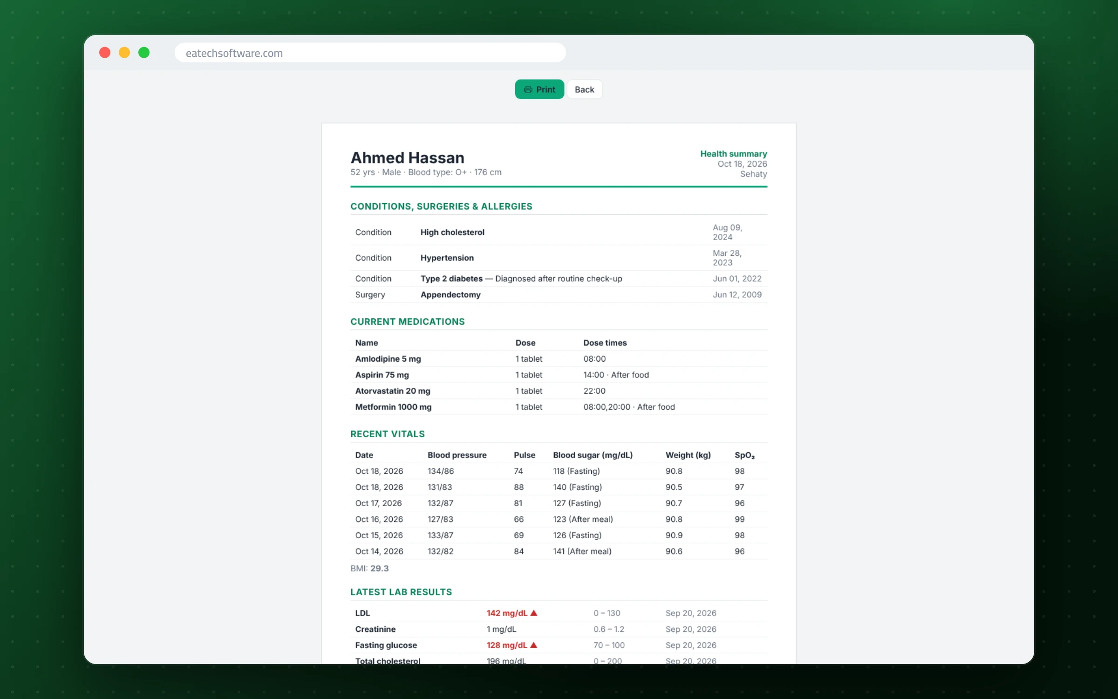Click the Jun 01, 2022 date
The height and width of the screenshot is (699, 1118).
737,279
